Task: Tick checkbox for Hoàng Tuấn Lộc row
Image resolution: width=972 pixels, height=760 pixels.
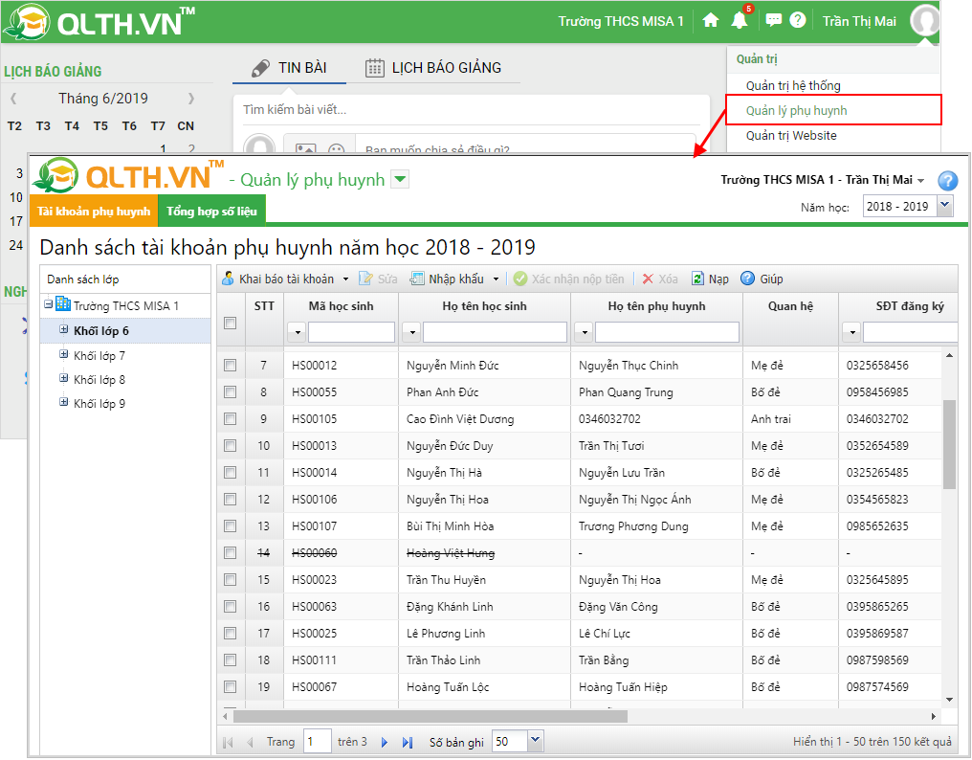Action: tap(230, 687)
